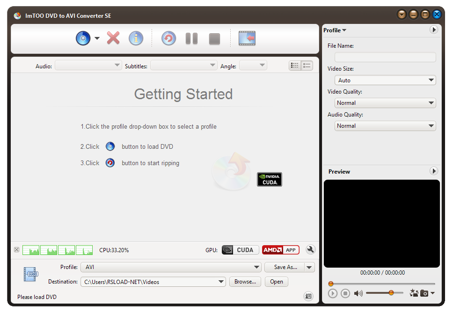453x313 pixels.
Task: Click the app logo in title bar
Action: pos(18,15)
